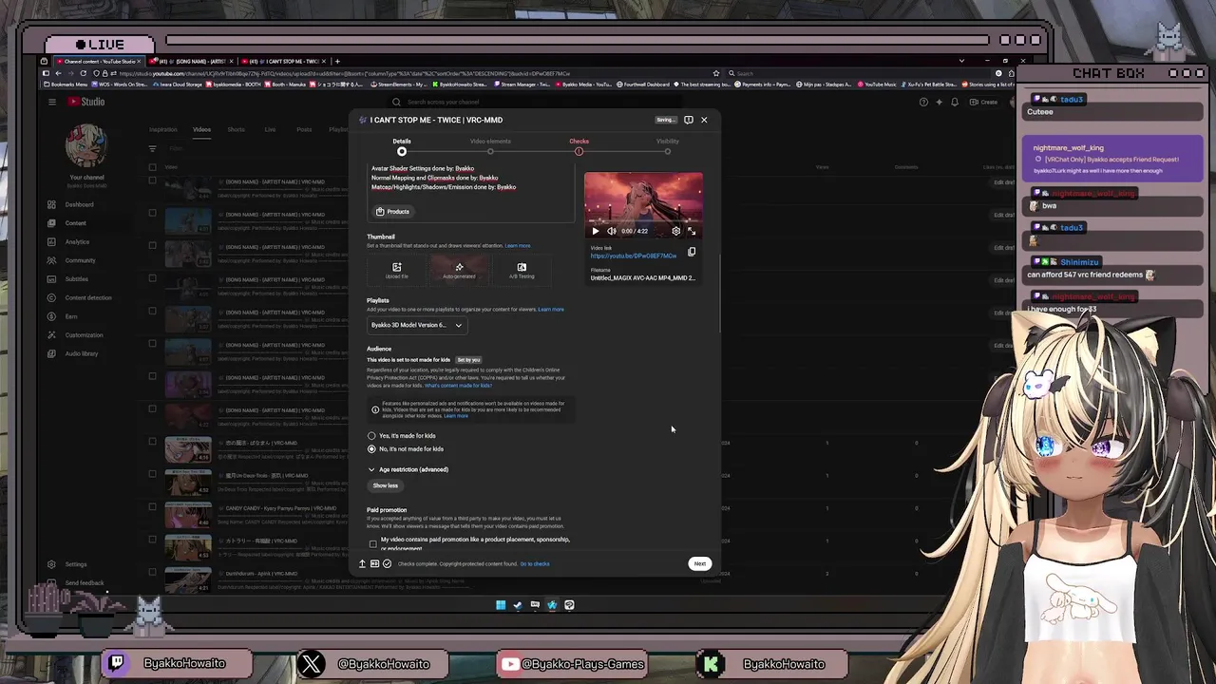Mute the preview video volume icon
The image size is (1216, 684).
point(611,231)
